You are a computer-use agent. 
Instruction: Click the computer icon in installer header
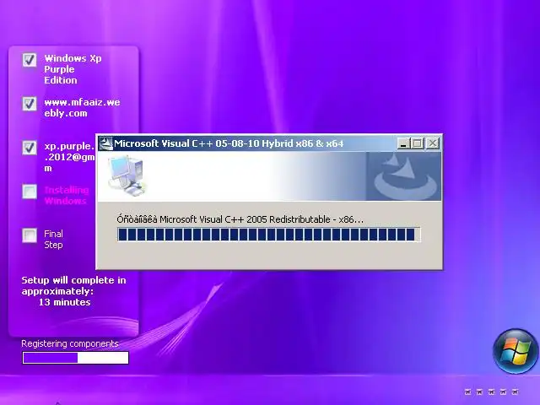(x=127, y=175)
